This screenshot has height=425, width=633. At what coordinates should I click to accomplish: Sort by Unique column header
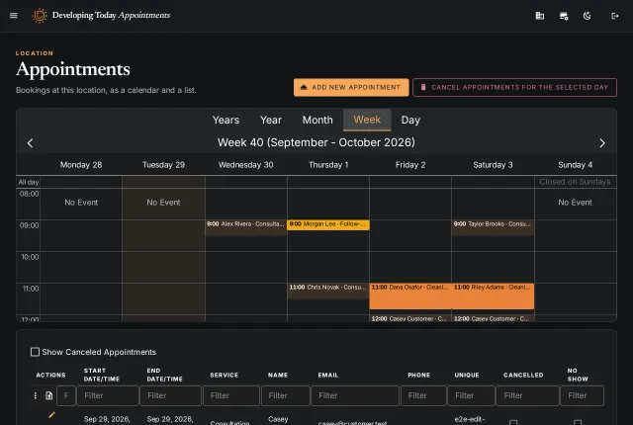467,375
